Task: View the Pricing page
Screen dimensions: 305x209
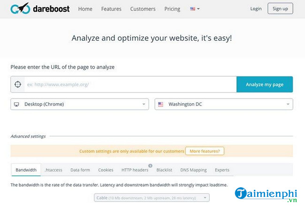Action: coord(172,9)
